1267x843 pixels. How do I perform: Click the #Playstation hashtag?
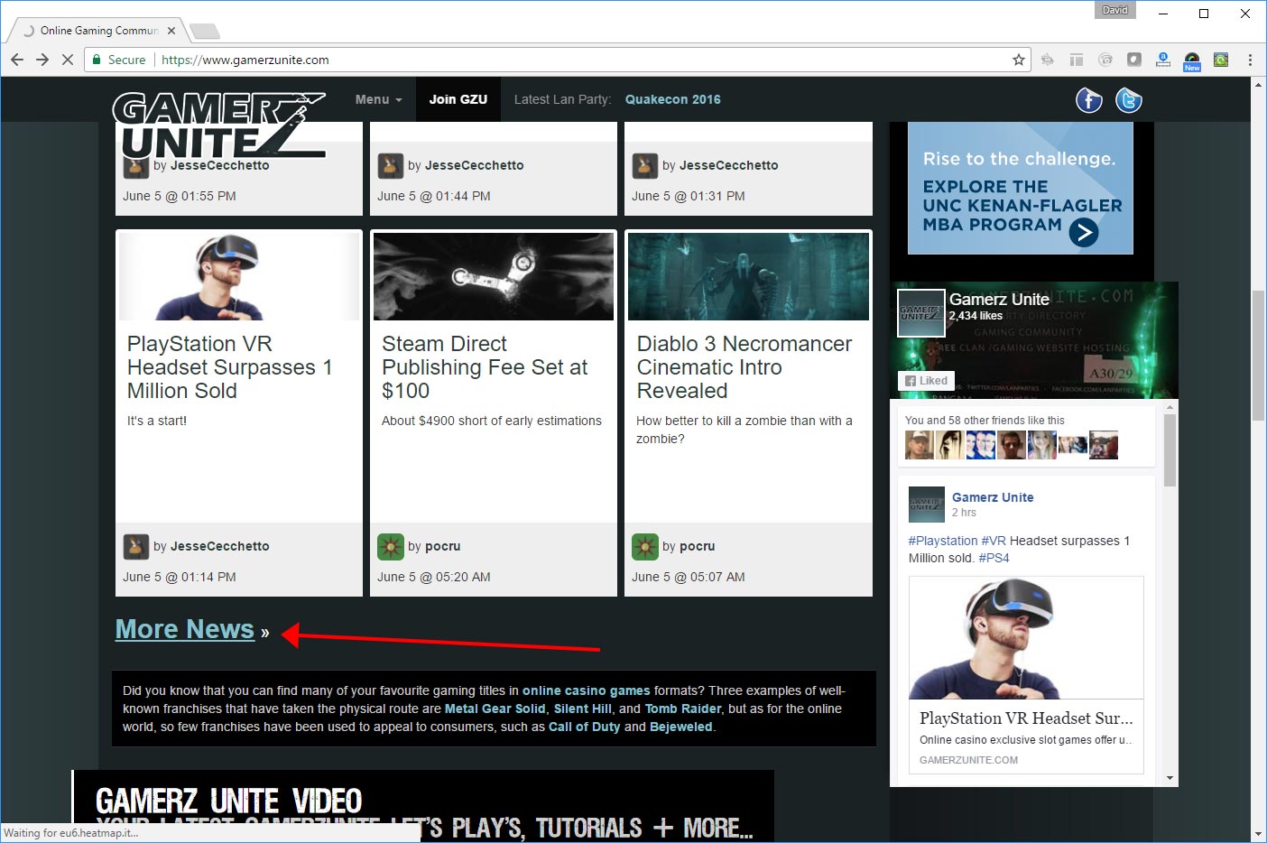coord(943,541)
